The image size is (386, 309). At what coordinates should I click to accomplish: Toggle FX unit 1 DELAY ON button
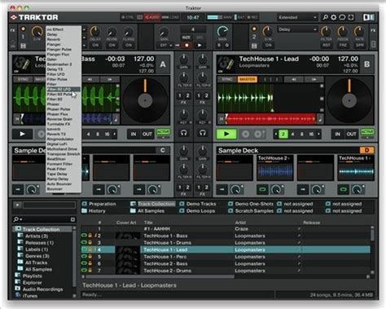[95, 45]
